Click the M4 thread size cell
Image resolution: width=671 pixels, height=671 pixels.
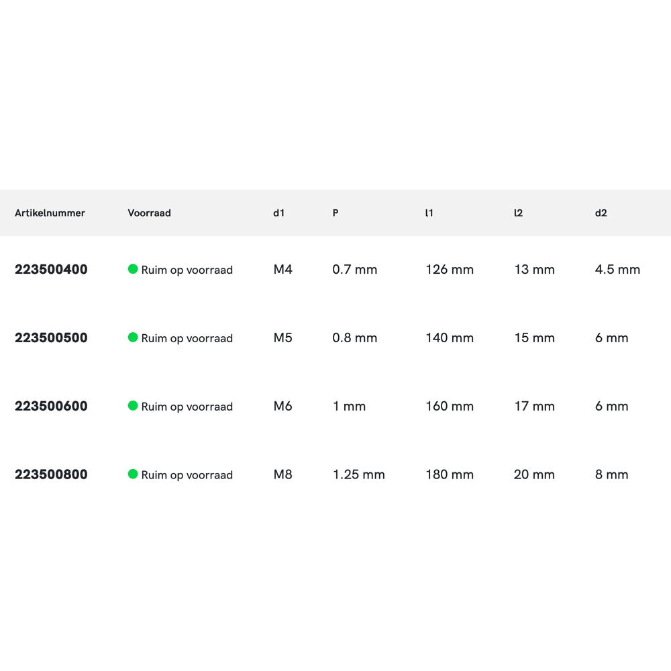(282, 270)
